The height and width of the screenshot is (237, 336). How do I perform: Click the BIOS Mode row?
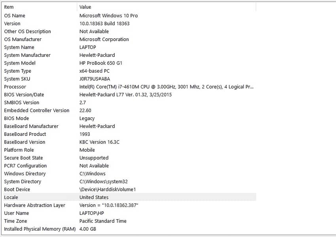coord(17,118)
